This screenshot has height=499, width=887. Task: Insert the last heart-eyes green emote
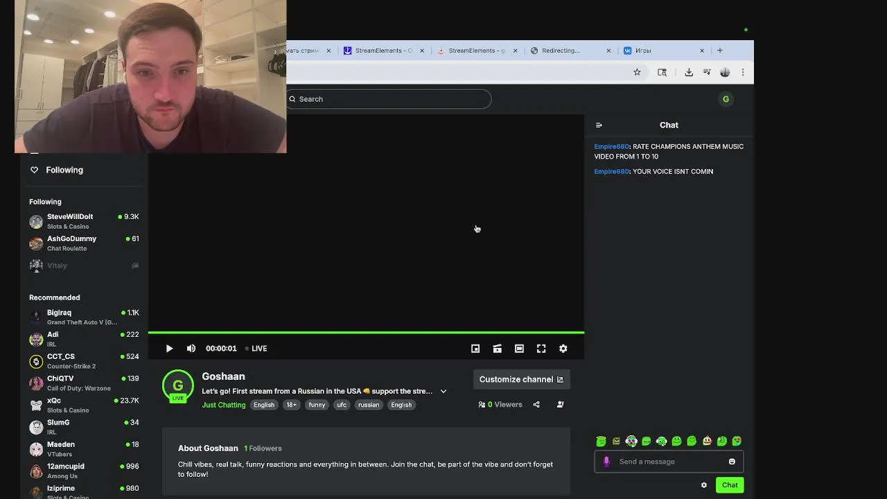pyautogui.click(x=737, y=441)
